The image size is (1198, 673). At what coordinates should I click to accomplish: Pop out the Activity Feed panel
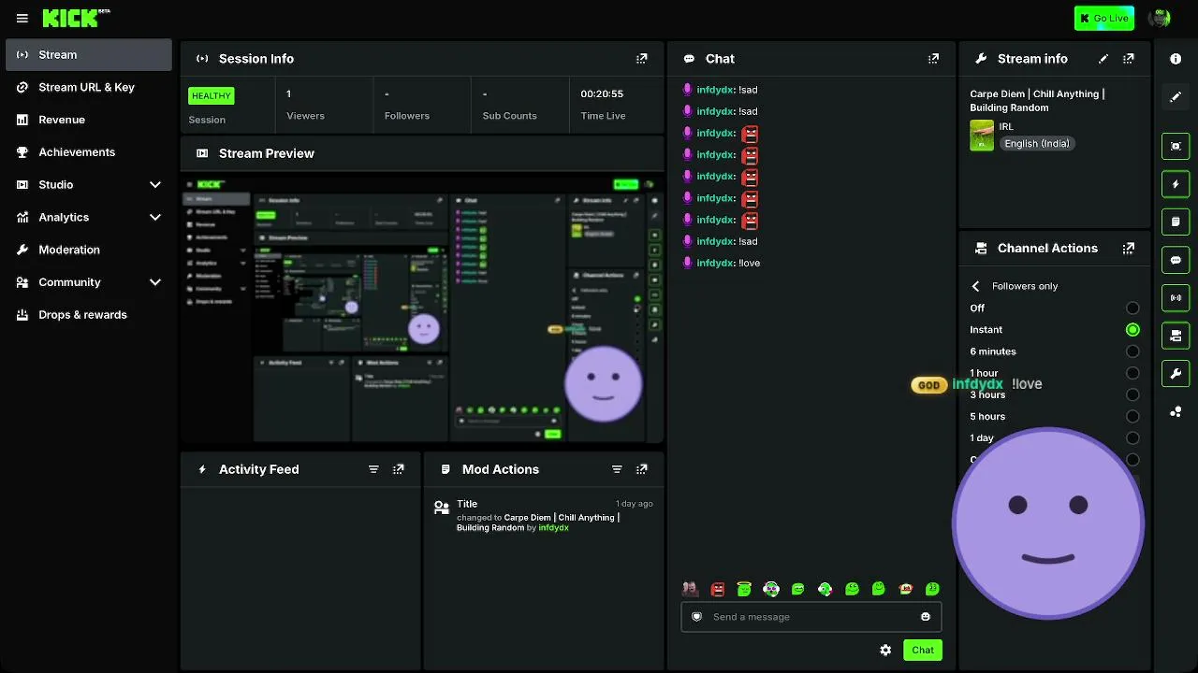pyautogui.click(x=399, y=469)
